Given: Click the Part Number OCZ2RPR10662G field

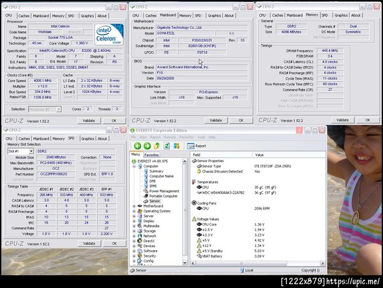Looking at the screenshot, I should click(56, 174).
